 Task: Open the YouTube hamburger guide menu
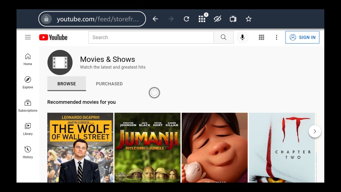click(28, 37)
